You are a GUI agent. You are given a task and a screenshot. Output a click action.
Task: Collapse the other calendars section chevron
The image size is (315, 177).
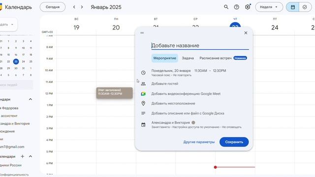[x=31, y=156]
